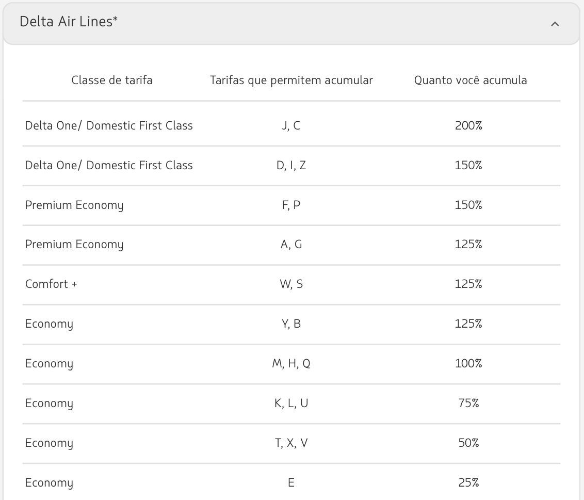Click fare codes Y, B
The height and width of the screenshot is (500, 584).
(291, 324)
